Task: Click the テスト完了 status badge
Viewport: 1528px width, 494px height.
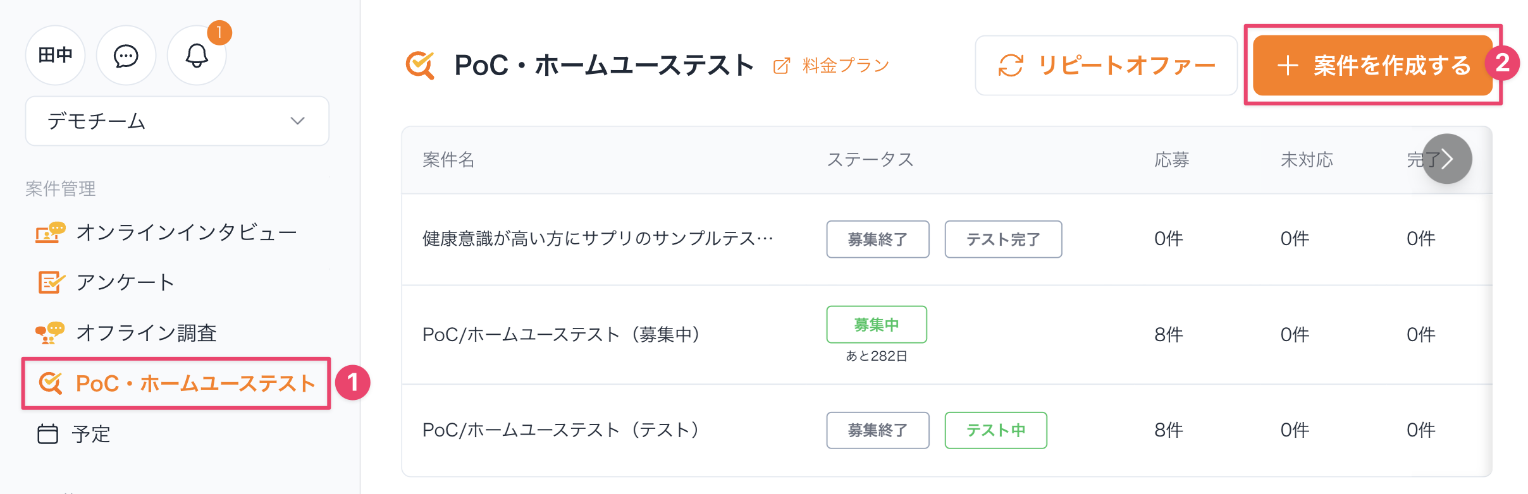Action: coord(1003,239)
